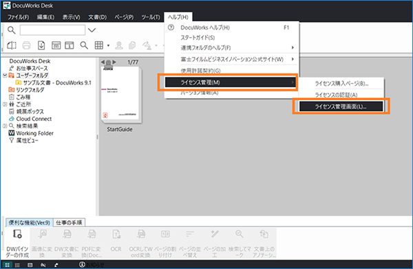Select ライセンス購入ページ(B) submenu entry
This screenshot has width=413, height=269.
pos(341,84)
